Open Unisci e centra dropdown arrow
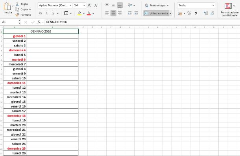This screenshot has height=156, width=240. 170,13
